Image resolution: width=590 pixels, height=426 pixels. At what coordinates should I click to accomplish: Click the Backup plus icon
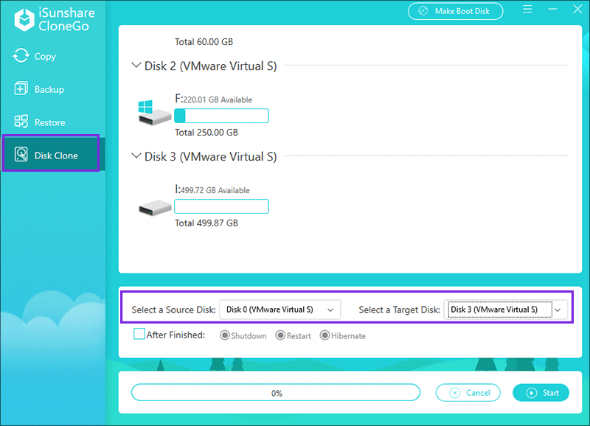pyautogui.click(x=21, y=89)
